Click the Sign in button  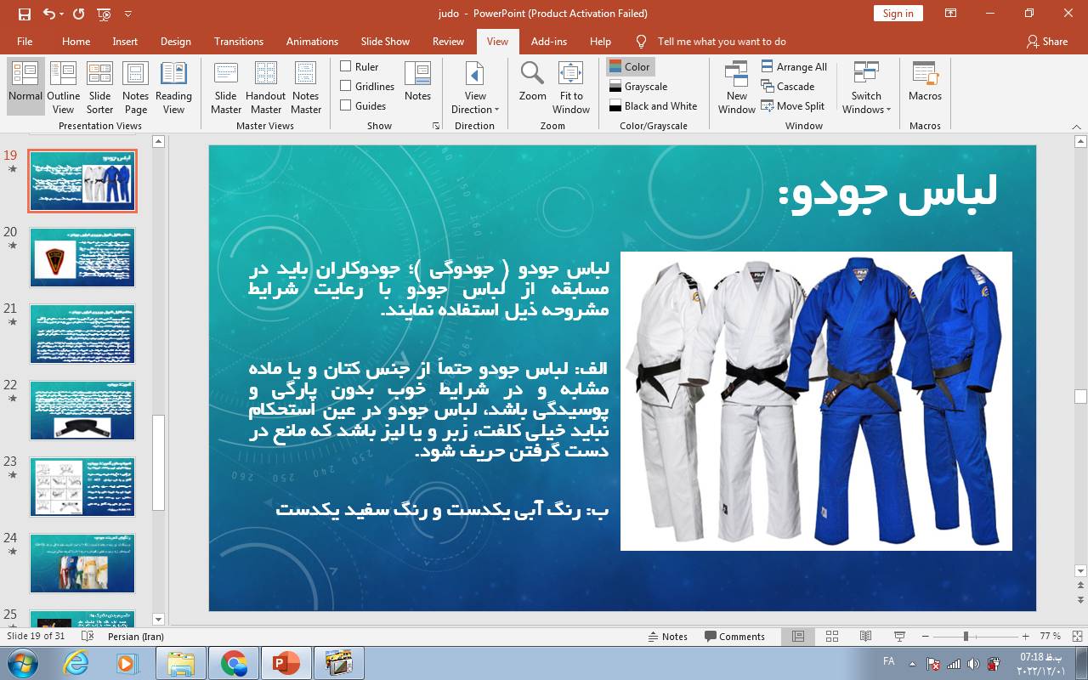[x=898, y=13]
